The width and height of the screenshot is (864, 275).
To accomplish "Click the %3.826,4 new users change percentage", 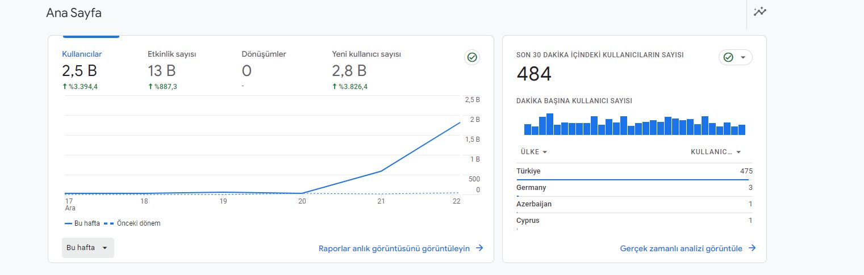I will [x=350, y=87].
